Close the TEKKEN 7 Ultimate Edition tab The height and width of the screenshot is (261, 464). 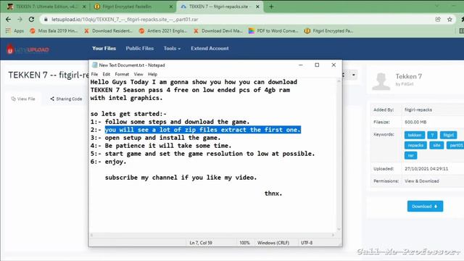click(x=84, y=7)
